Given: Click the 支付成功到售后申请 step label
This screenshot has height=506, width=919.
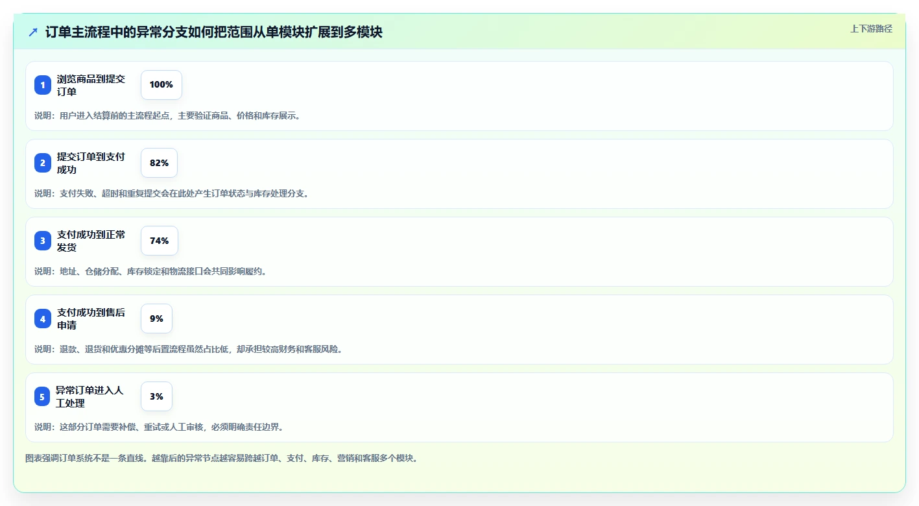Looking at the screenshot, I should click(x=91, y=319).
